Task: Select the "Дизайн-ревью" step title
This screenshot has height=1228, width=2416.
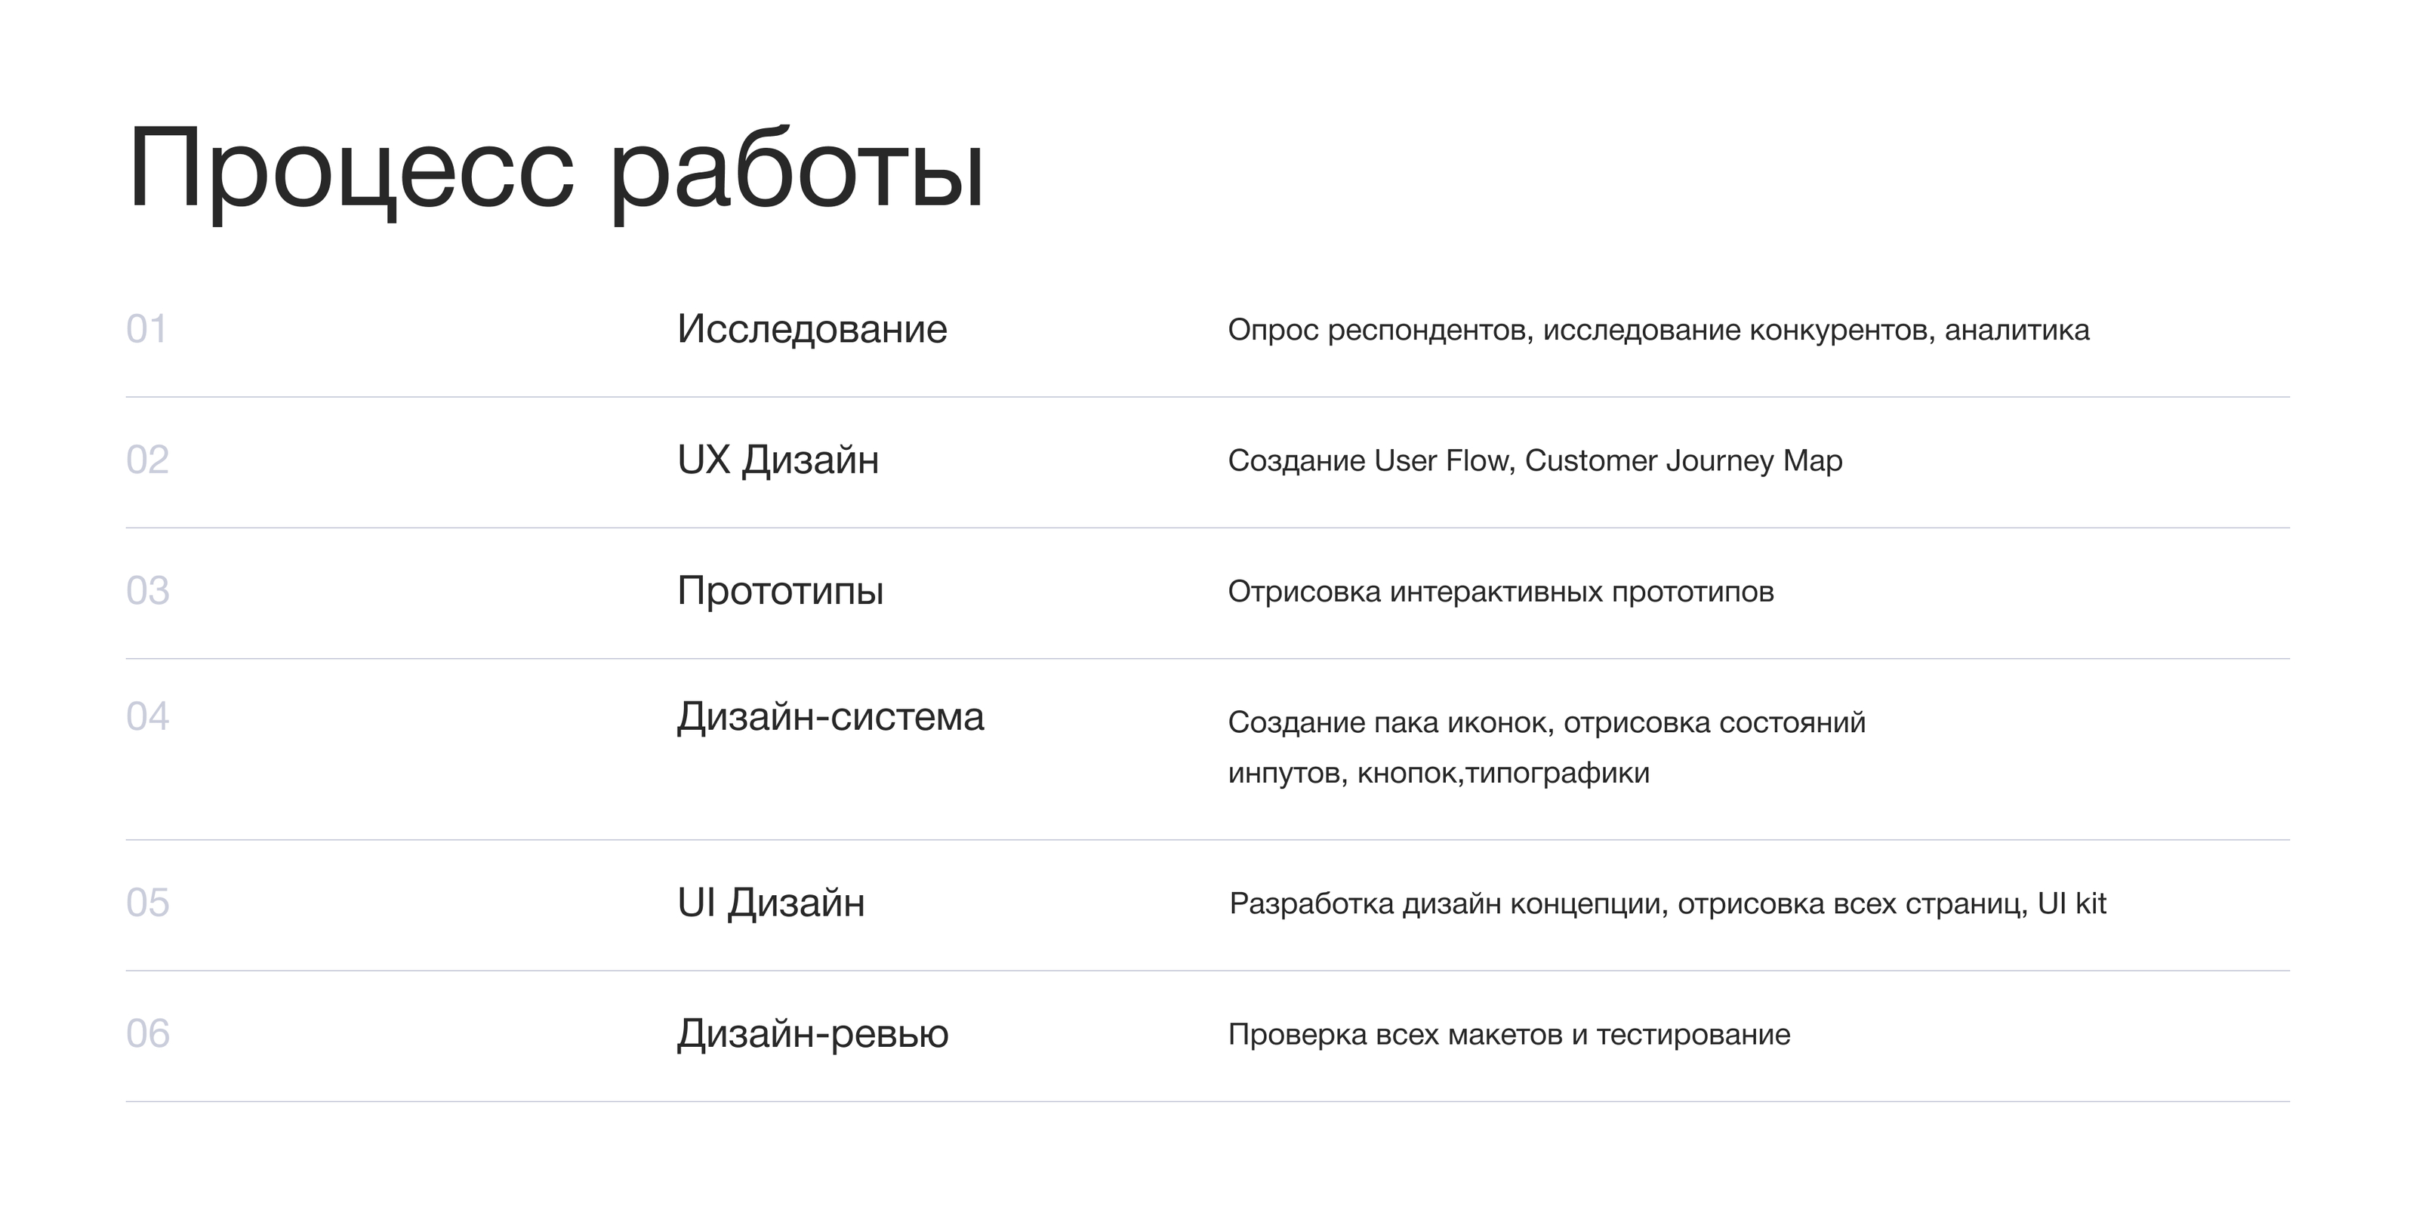Action: tap(812, 1034)
